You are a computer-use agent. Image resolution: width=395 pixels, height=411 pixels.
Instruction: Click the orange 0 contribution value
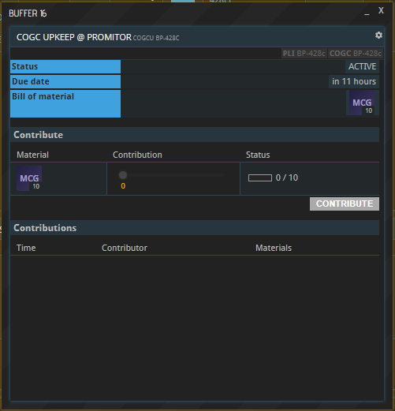click(x=123, y=186)
